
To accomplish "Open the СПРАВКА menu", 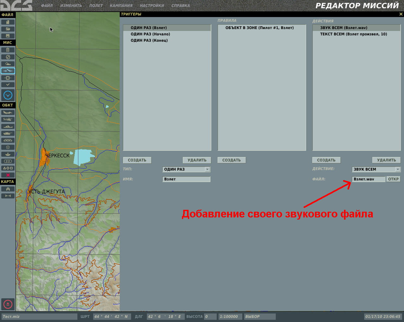I will coord(181,6).
